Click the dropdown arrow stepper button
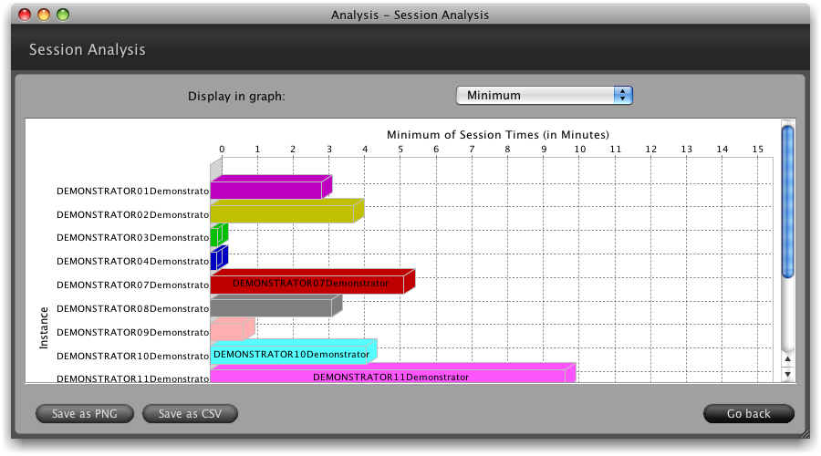This screenshot has width=821, height=456. tap(623, 95)
